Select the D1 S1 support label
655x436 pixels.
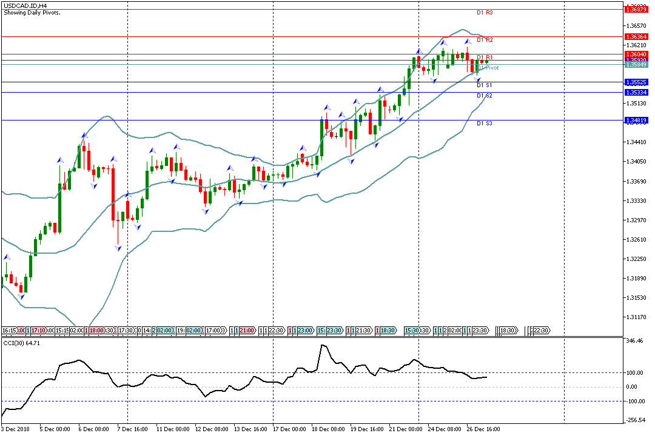point(485,85)
